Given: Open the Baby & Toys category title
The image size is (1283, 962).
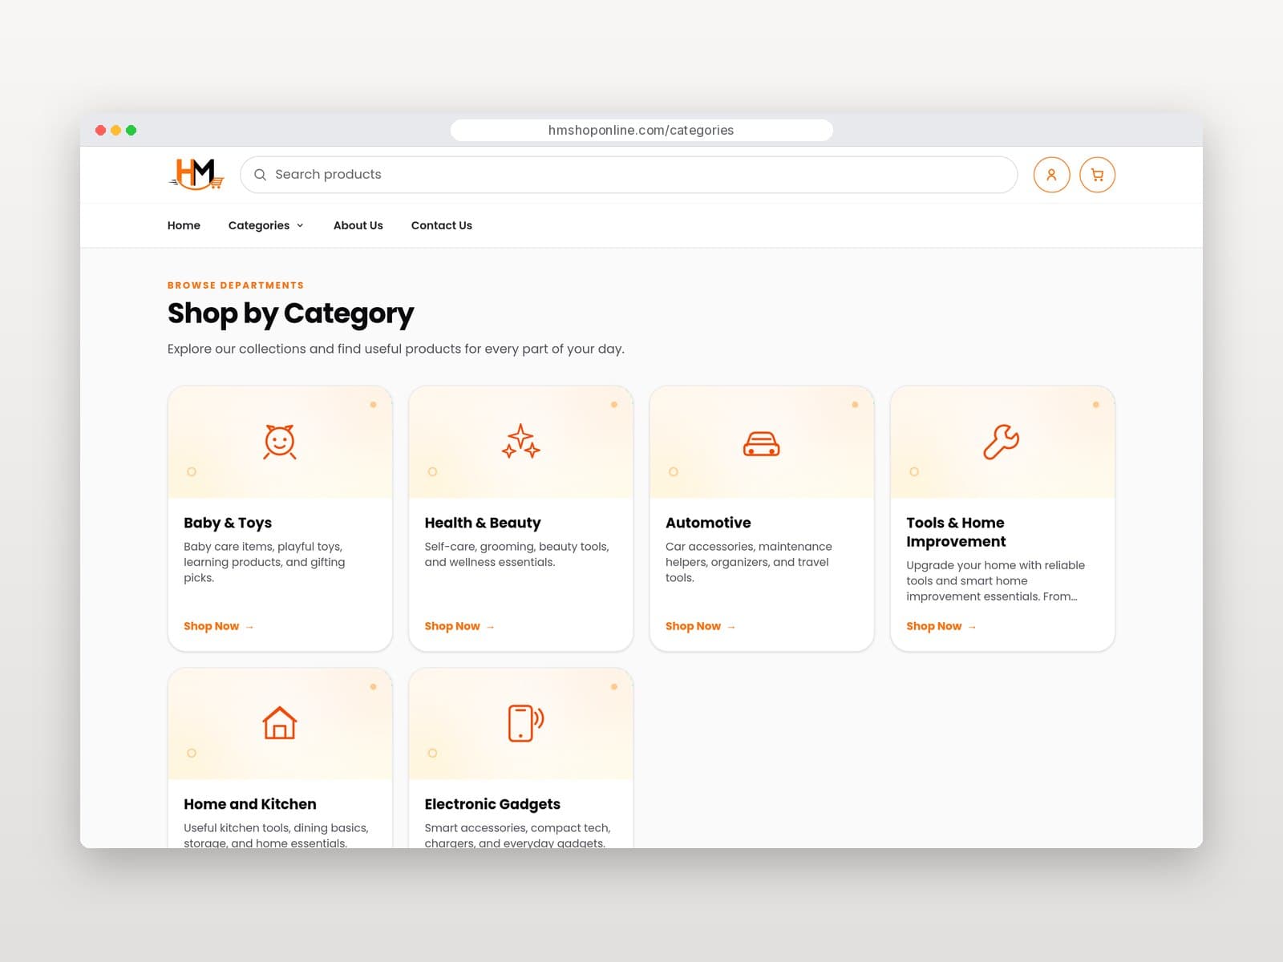Looking at the screenshot, I should click(228, 523).
